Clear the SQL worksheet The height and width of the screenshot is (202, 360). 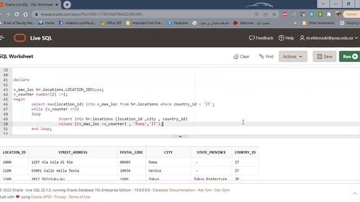(x=241, y=56)
